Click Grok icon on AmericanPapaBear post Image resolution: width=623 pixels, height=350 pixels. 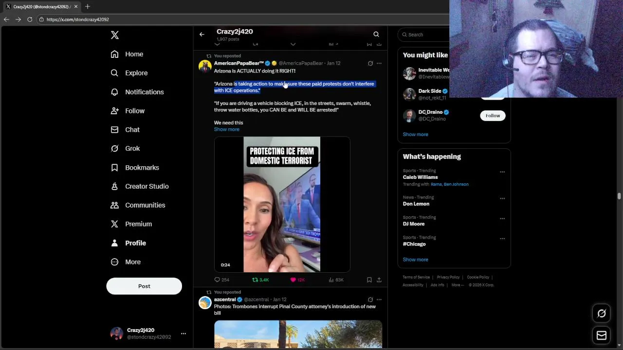[370, 63]
